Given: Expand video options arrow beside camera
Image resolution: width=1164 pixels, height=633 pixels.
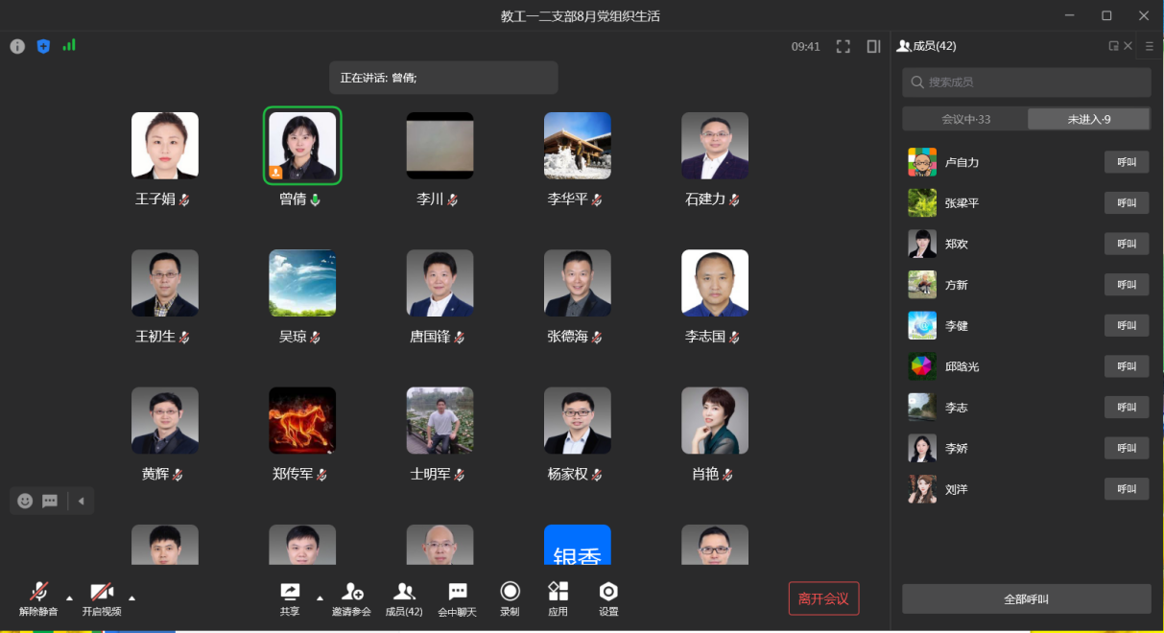Looking at the screenshot, I should (x=132, y=598).
